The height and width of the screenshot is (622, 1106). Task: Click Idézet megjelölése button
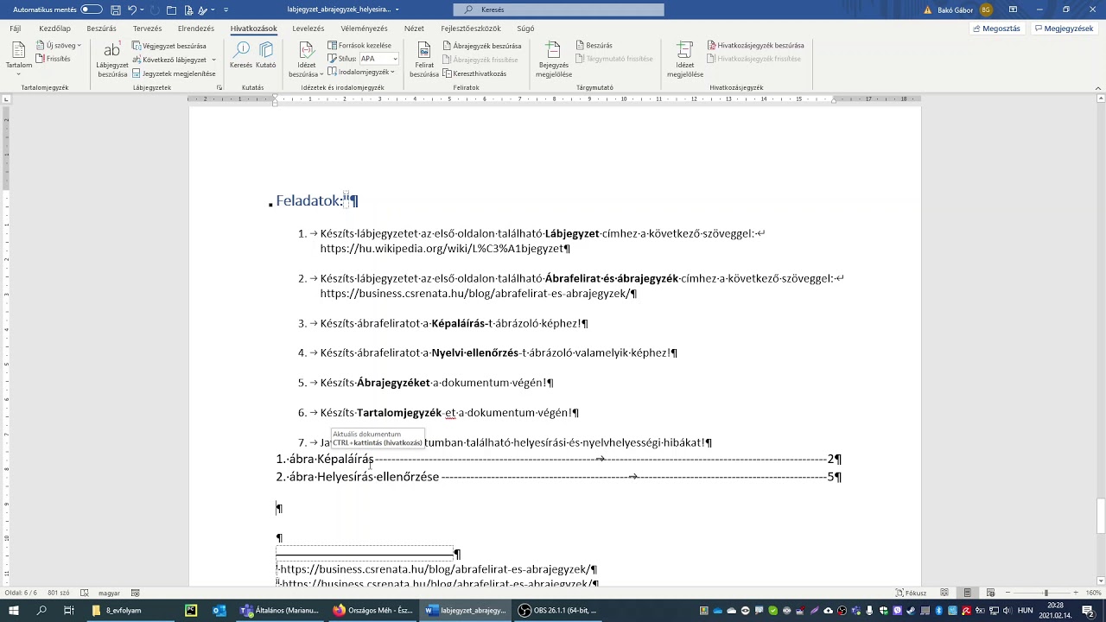(x=685, y=60)
